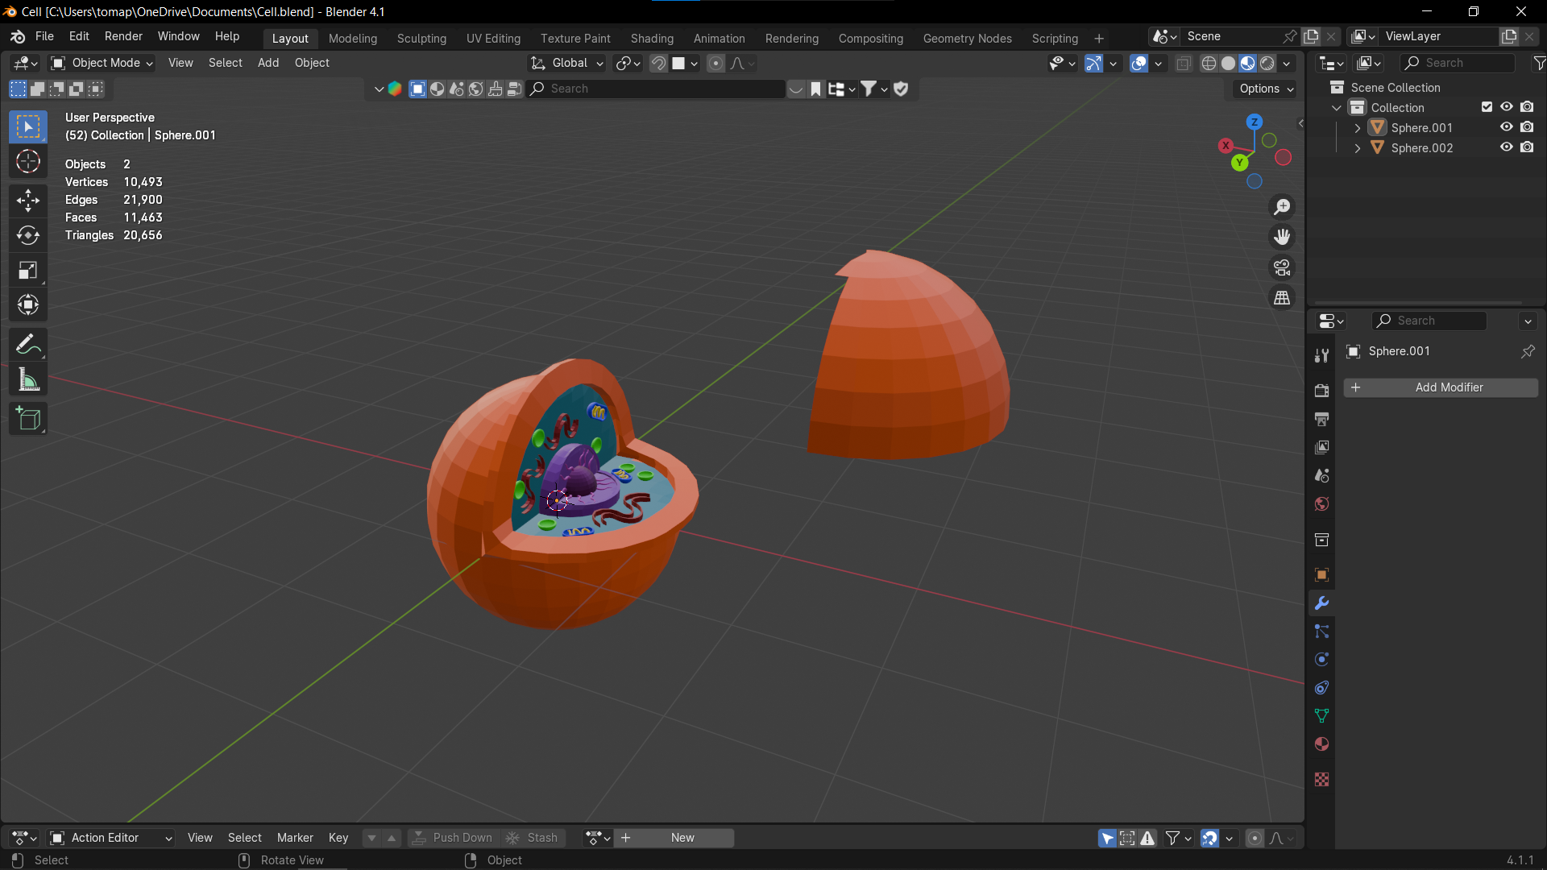The width and height of the screenshot is (1547, 870).
Task: Open the Object Mode dropdown
Action: point(102,63)
